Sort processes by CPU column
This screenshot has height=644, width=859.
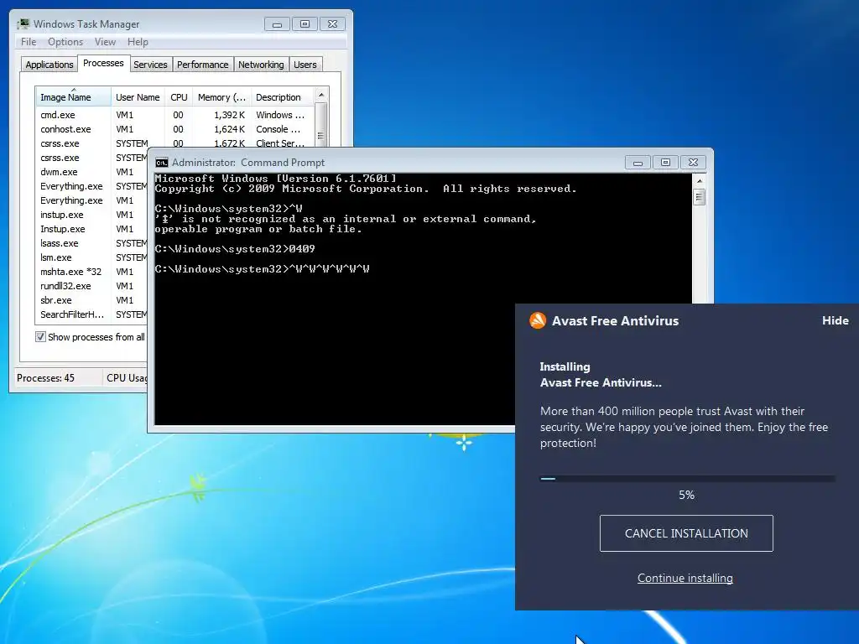pos(179,97)
